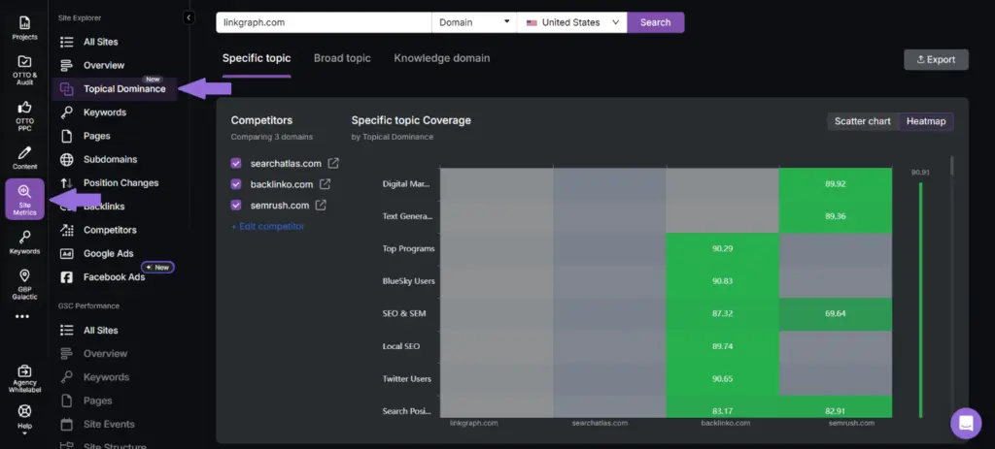Image resolution: width=995 pixels, height=449 pixels.
Task: Switch to Heatmap view
Action: [926, 121]
